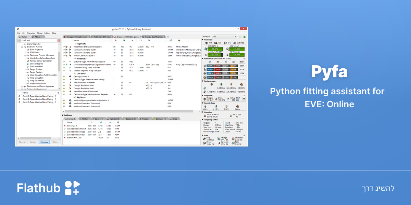
Task: Toggle the Caldari Navy Hornet drone state
Action: click(x=64, y=128)
